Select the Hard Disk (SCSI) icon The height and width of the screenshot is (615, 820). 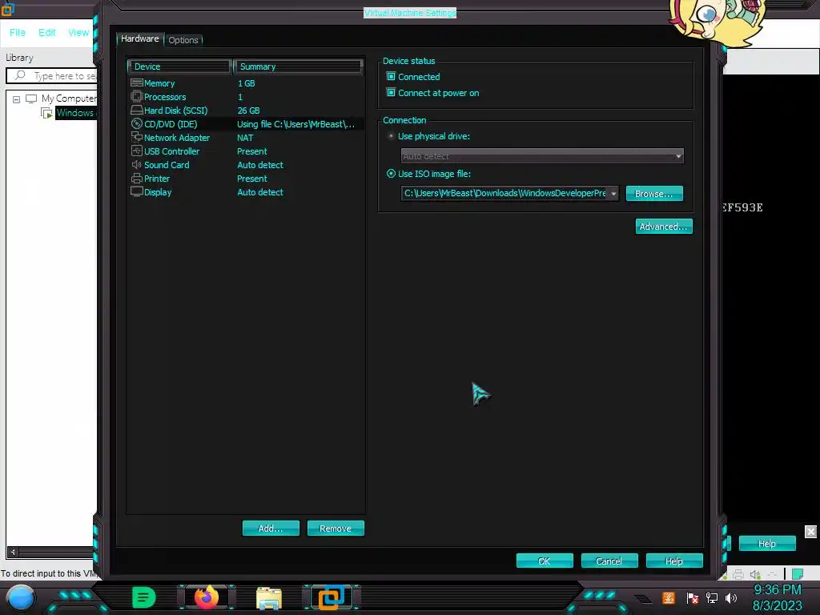pyautogui.click(x=136, y=110)
